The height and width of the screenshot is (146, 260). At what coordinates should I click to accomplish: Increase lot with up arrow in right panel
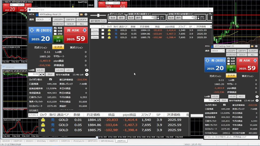click(x=215, y=100)
